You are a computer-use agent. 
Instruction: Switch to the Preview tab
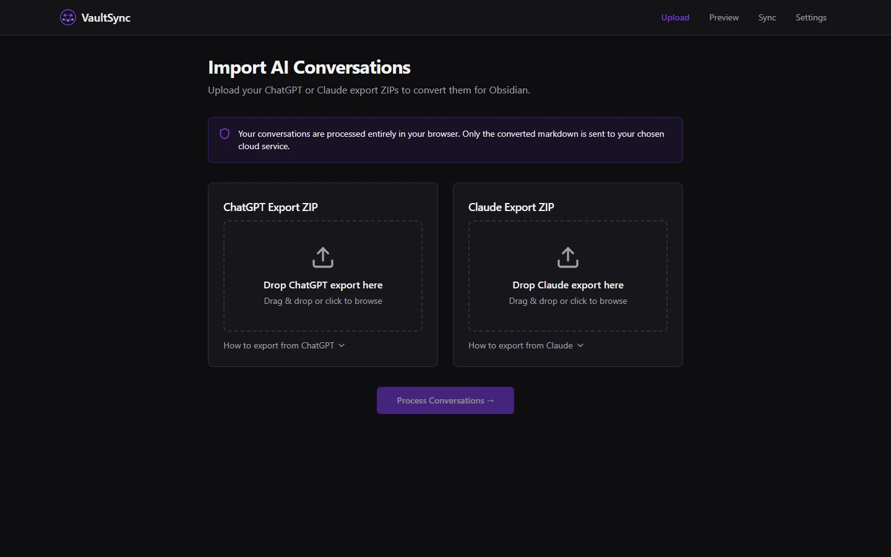[724, 17]
